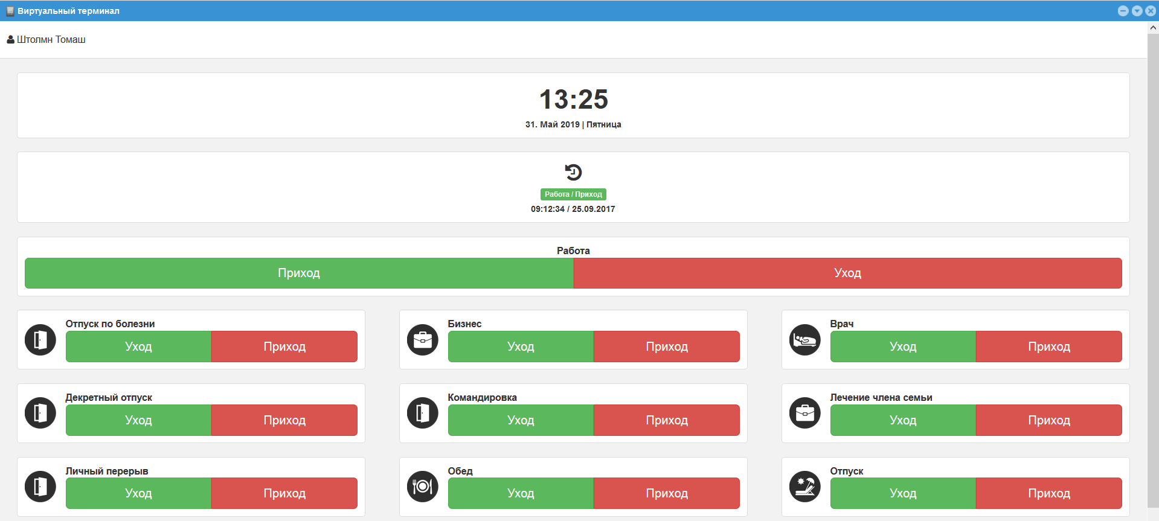The height and width of the screenshot is (521, 1159).
Task: Click the Работа / Приход status badge
Action: (x=573, y=194)
